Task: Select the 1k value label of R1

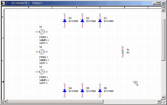Action: coord(128,50)
